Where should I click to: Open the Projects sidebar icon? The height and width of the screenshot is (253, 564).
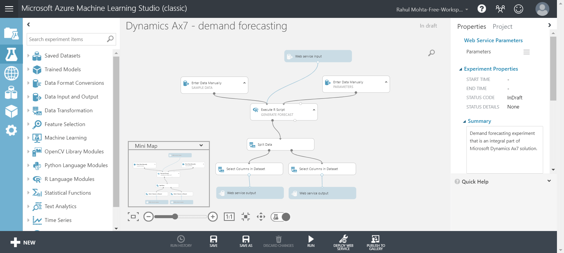pos(11,33)
